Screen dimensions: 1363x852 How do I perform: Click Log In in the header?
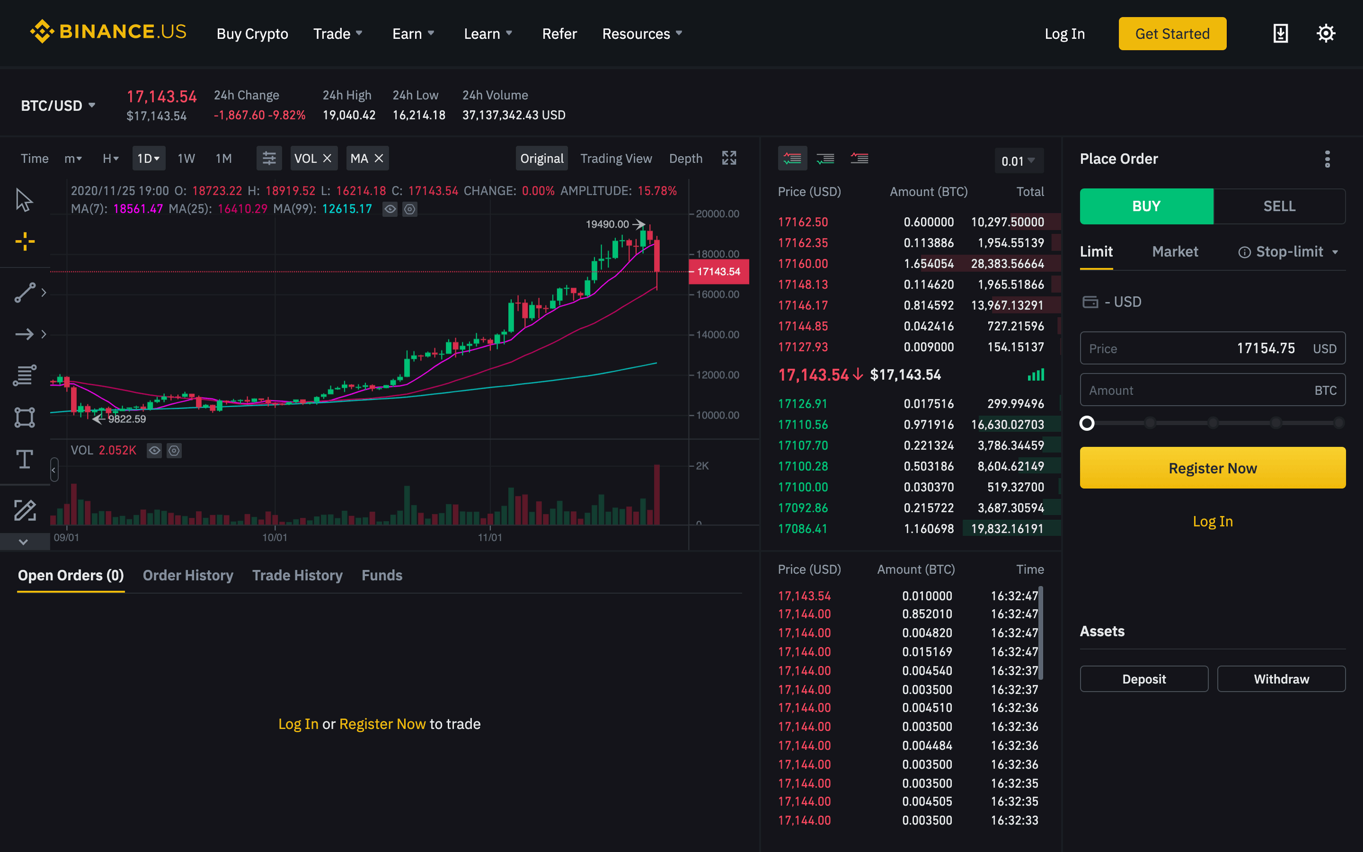[x=1065, y=34]
